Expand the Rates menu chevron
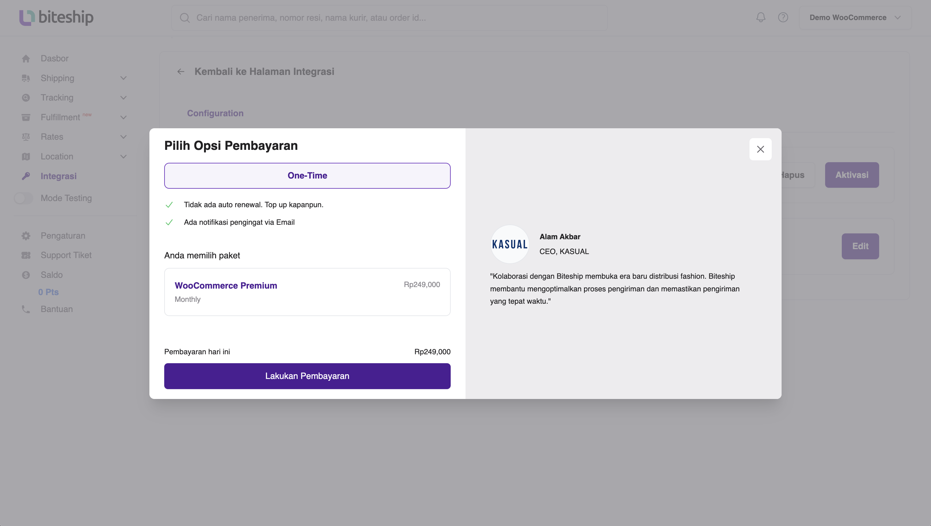The width and height of the screenshot is (931, 526). point(123,137)
